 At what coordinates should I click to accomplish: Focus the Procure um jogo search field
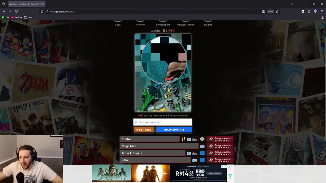pos(163,122)
